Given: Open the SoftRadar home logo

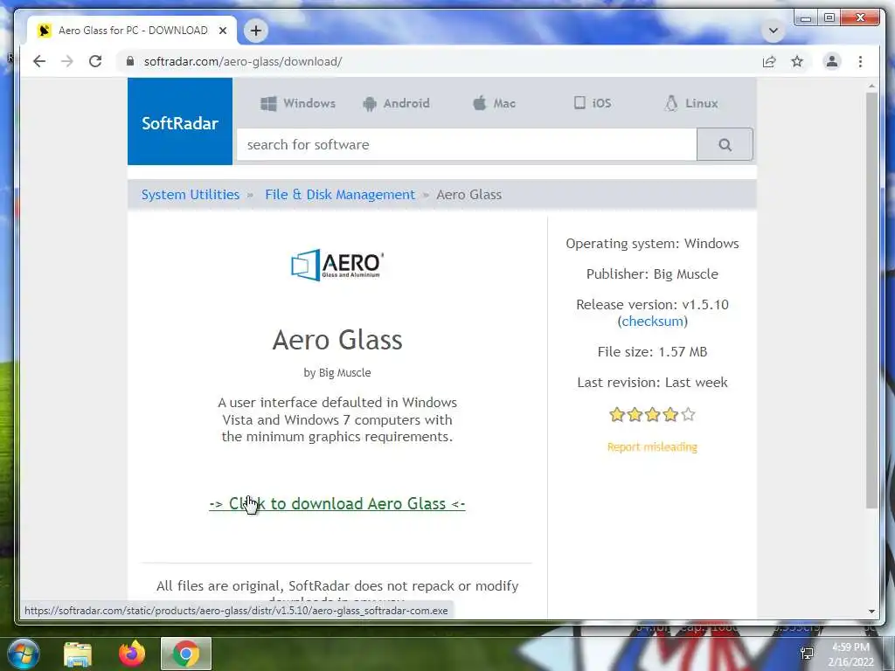Looking at the screenshot, I should click(180, 121).
